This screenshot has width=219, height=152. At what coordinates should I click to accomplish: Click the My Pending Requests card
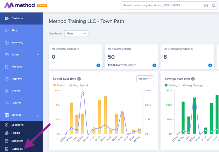point(75,57)
